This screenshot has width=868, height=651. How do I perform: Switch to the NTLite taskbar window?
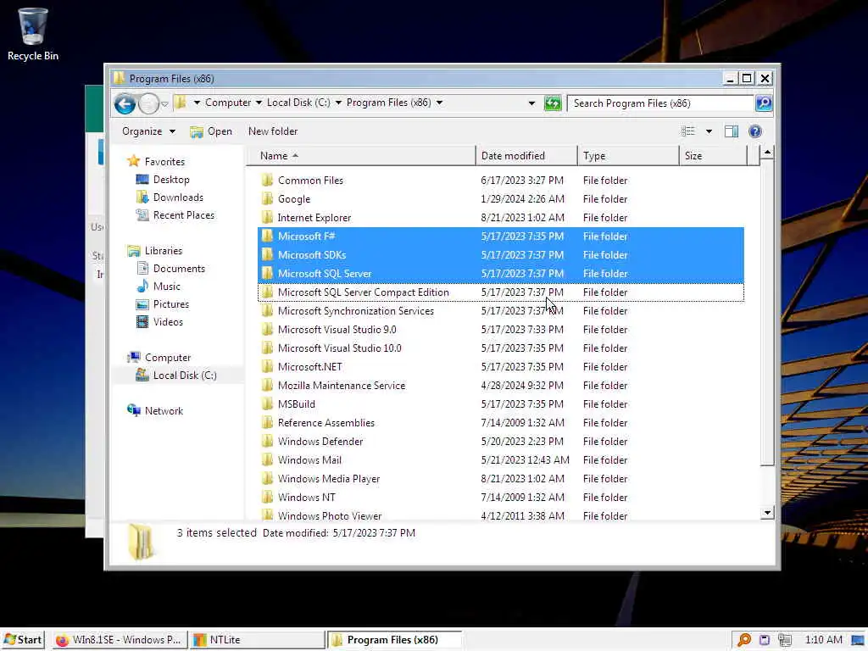pyautogui.click(x=257, y=640)
